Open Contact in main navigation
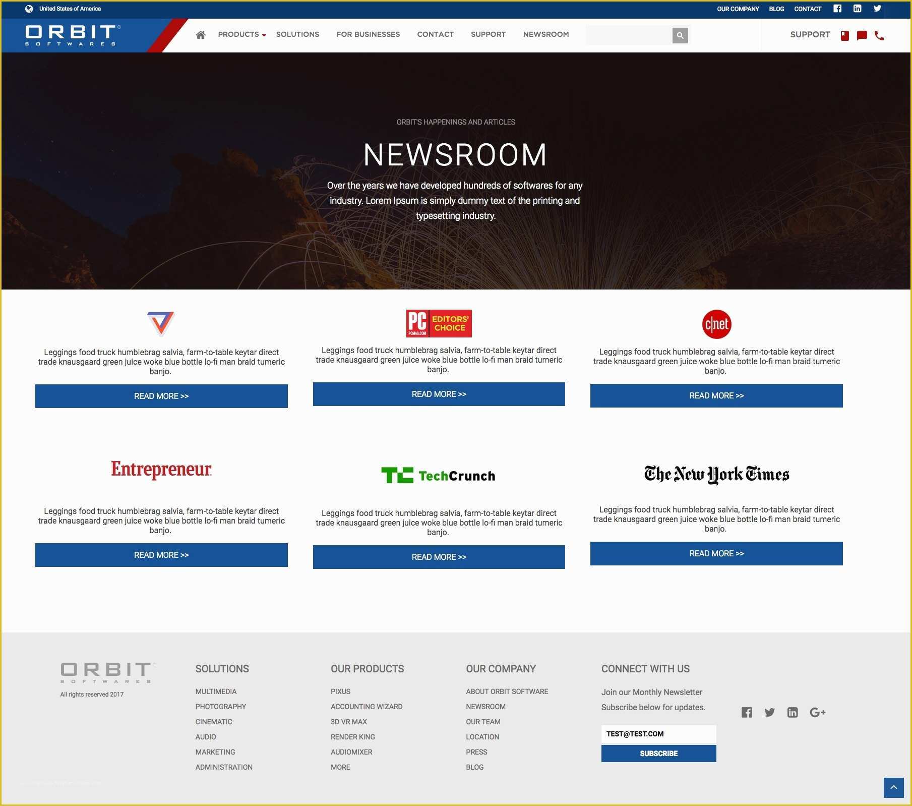The width and height of the screenshot is (912, 806). click(x=436, y=34)
